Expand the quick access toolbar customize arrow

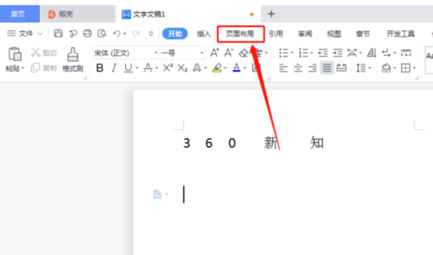pos(151,34)
